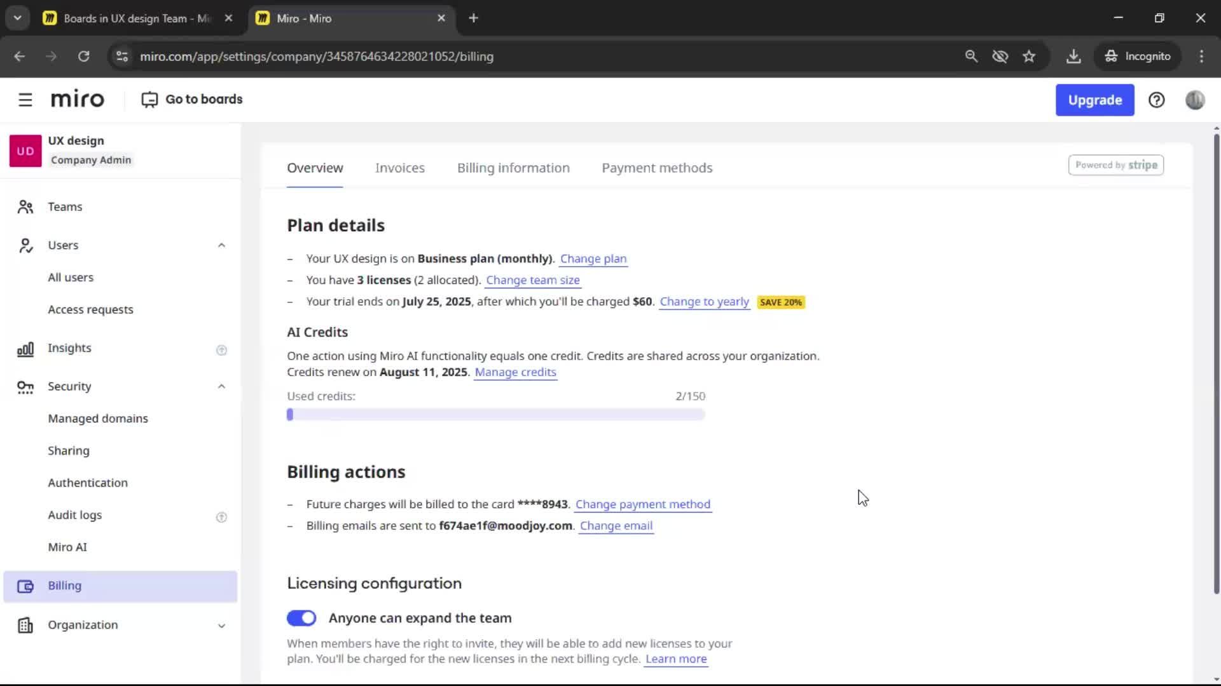The width and height of the screenshot is (1221, 686).
Task: Click the upgrade badge next to Audit logs
Action: coord(221,517)
